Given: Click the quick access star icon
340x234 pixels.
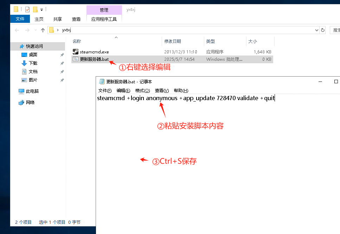Looking at the screenshot, I should point(22,46).
